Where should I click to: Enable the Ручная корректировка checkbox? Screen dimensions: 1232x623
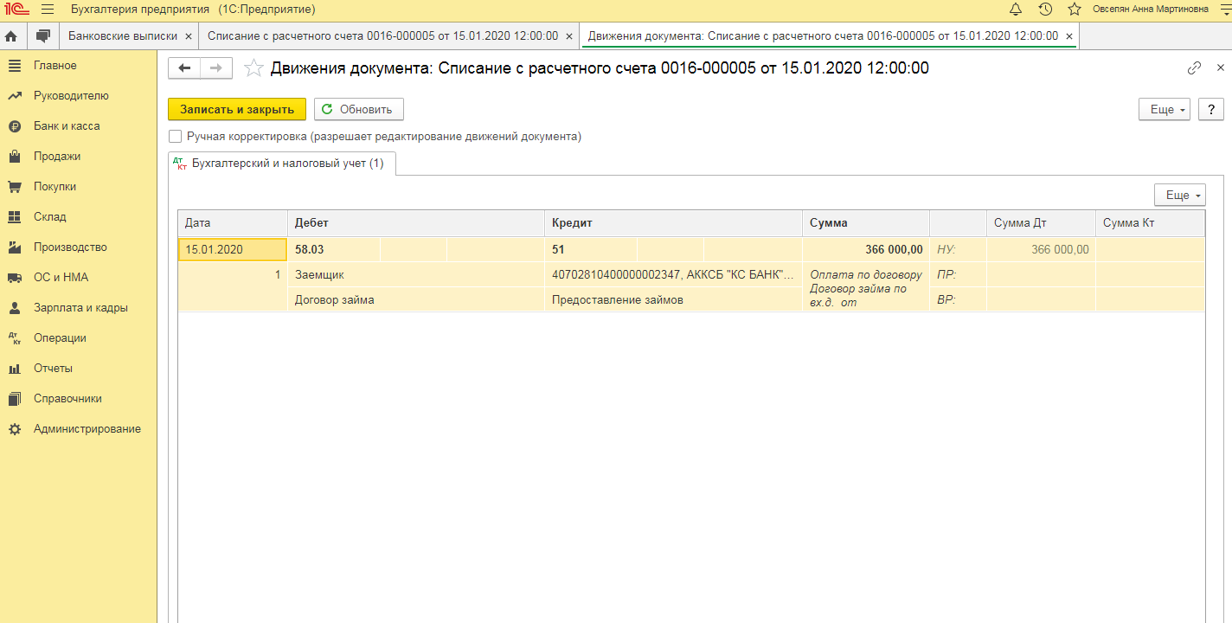(x=176, y=136)
